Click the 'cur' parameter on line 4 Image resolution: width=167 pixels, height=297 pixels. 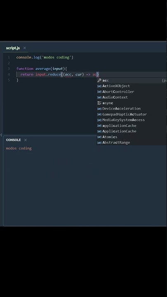(x=79, y=75)
